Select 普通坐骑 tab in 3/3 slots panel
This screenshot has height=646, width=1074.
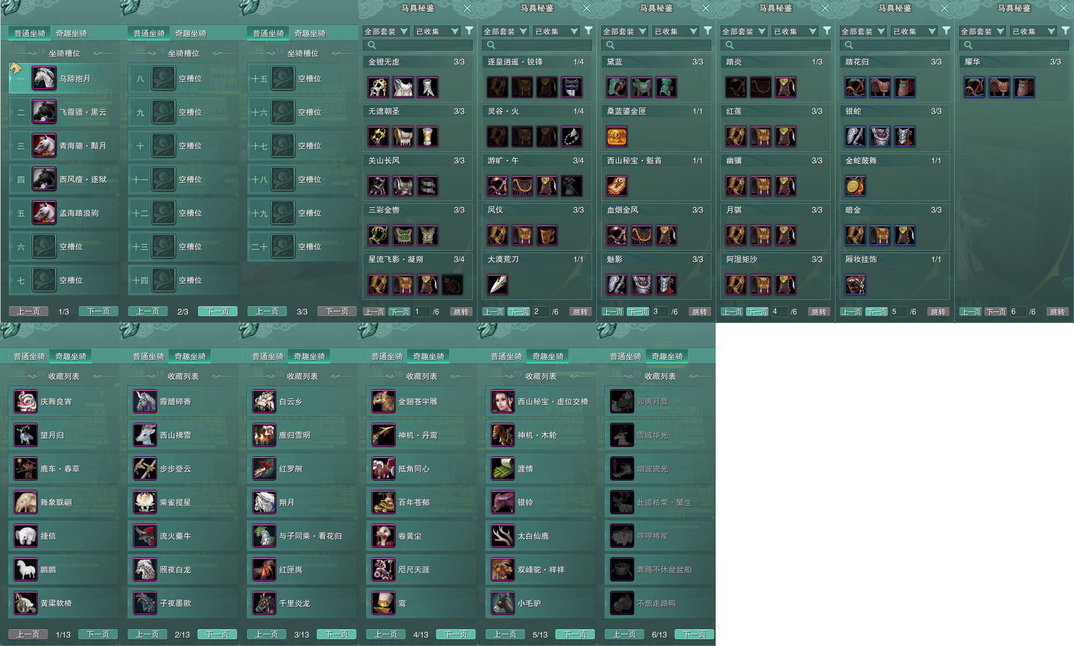tap(268, 33)
